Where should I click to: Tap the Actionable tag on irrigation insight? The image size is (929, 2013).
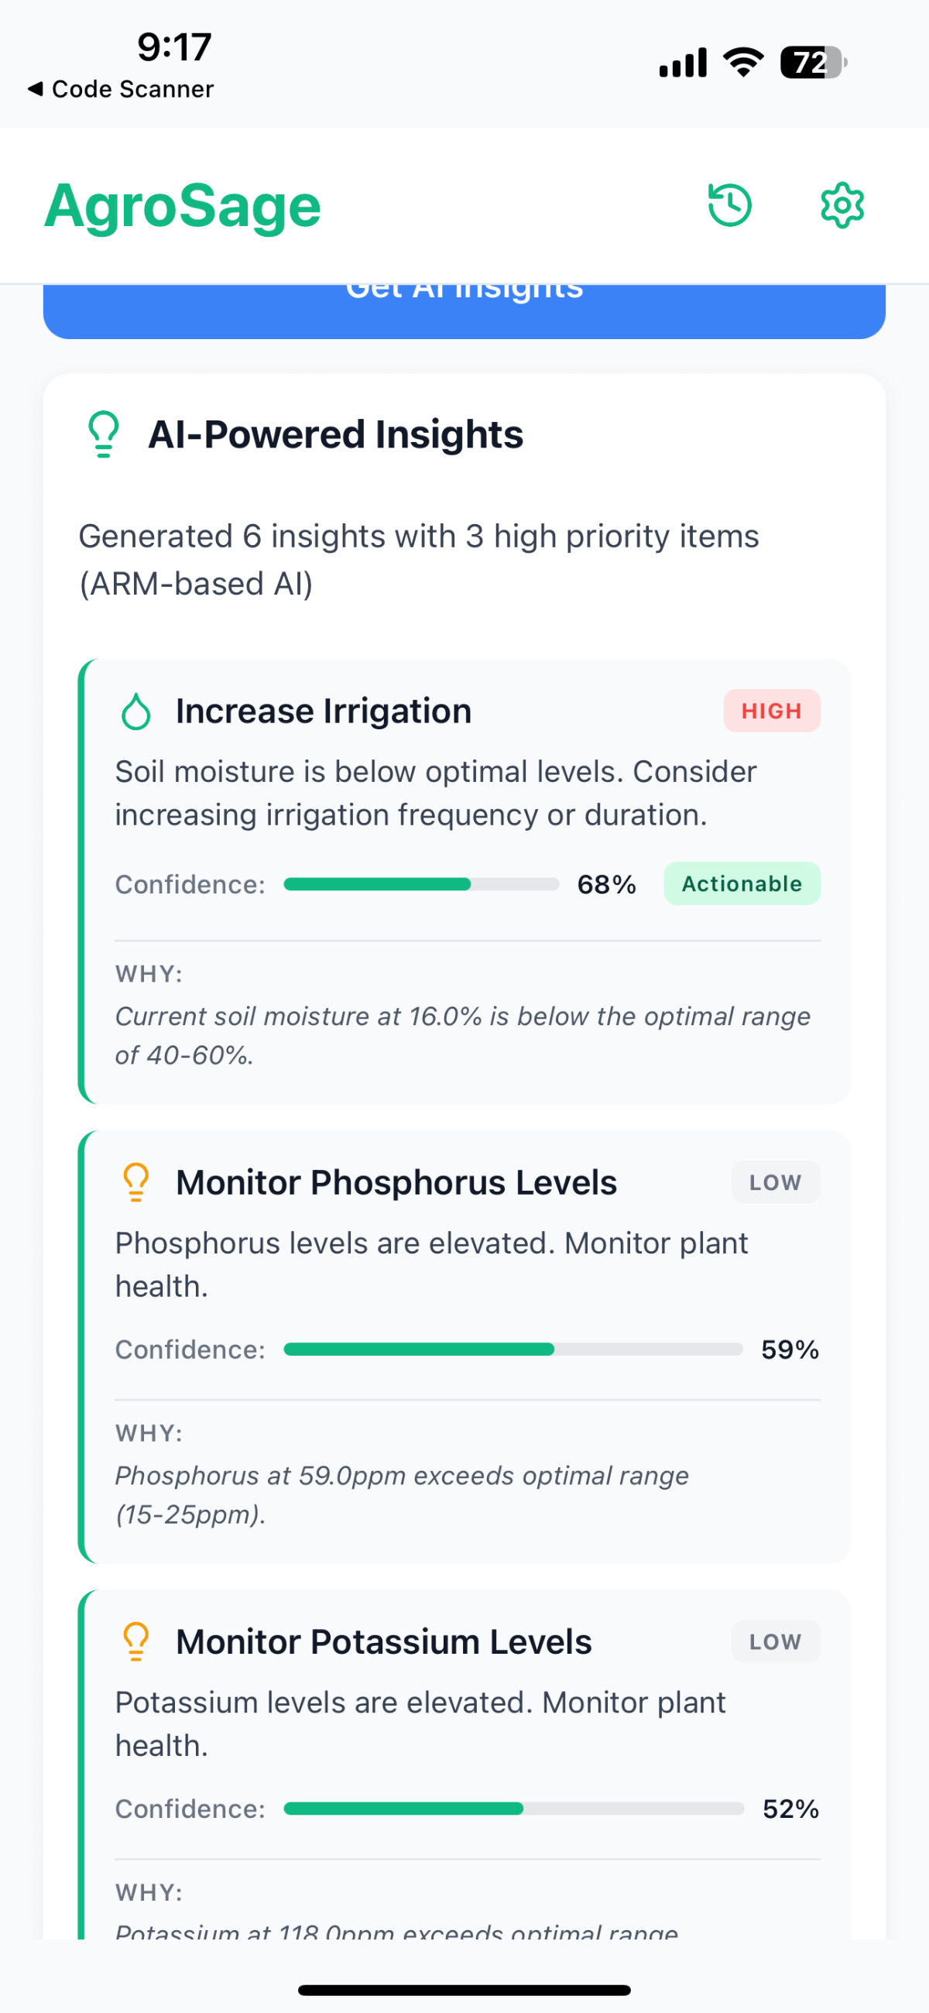click(x=742, y=884)
